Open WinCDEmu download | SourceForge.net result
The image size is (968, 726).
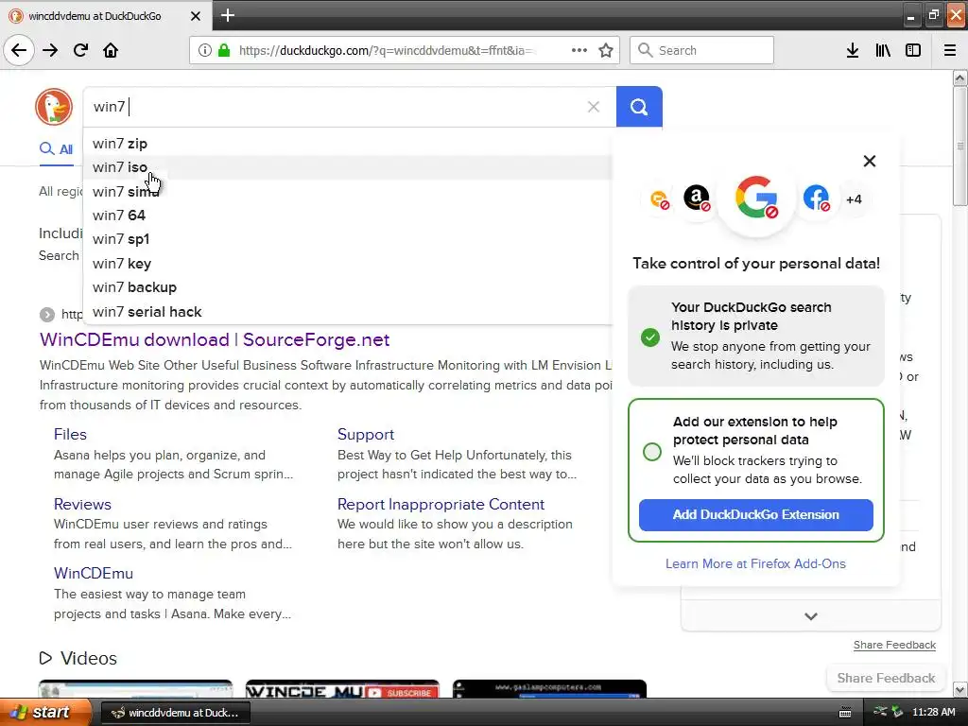pyautogui.click(x=215, y=339)
